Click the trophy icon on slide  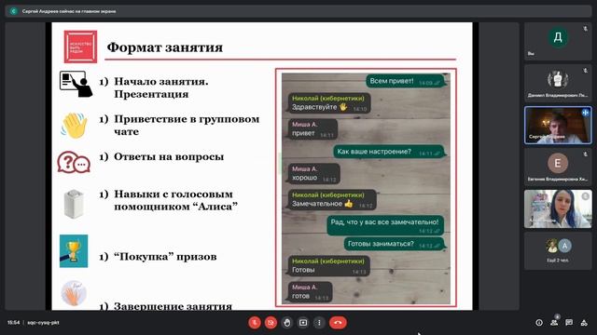coord(74,251)
